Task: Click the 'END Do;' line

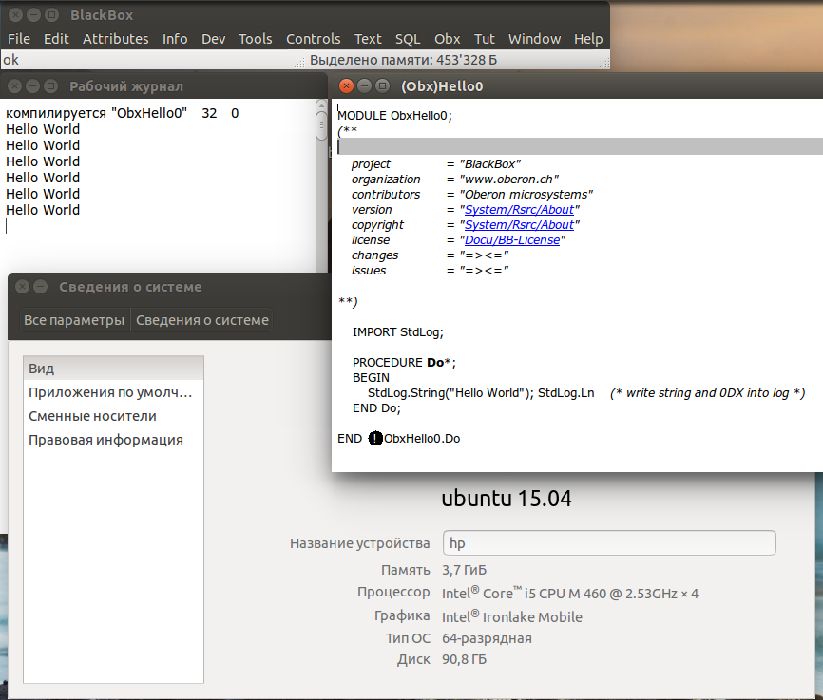Action: point(377,408)
